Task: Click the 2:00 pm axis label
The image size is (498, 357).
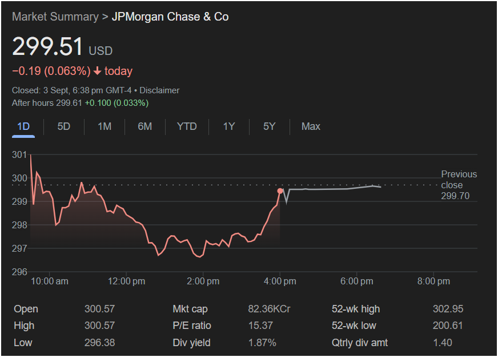Action: (203, 281)
